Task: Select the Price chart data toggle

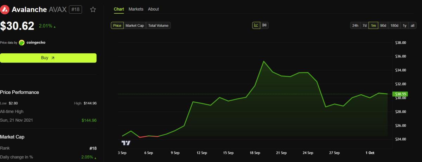Action: click(117, 25)
